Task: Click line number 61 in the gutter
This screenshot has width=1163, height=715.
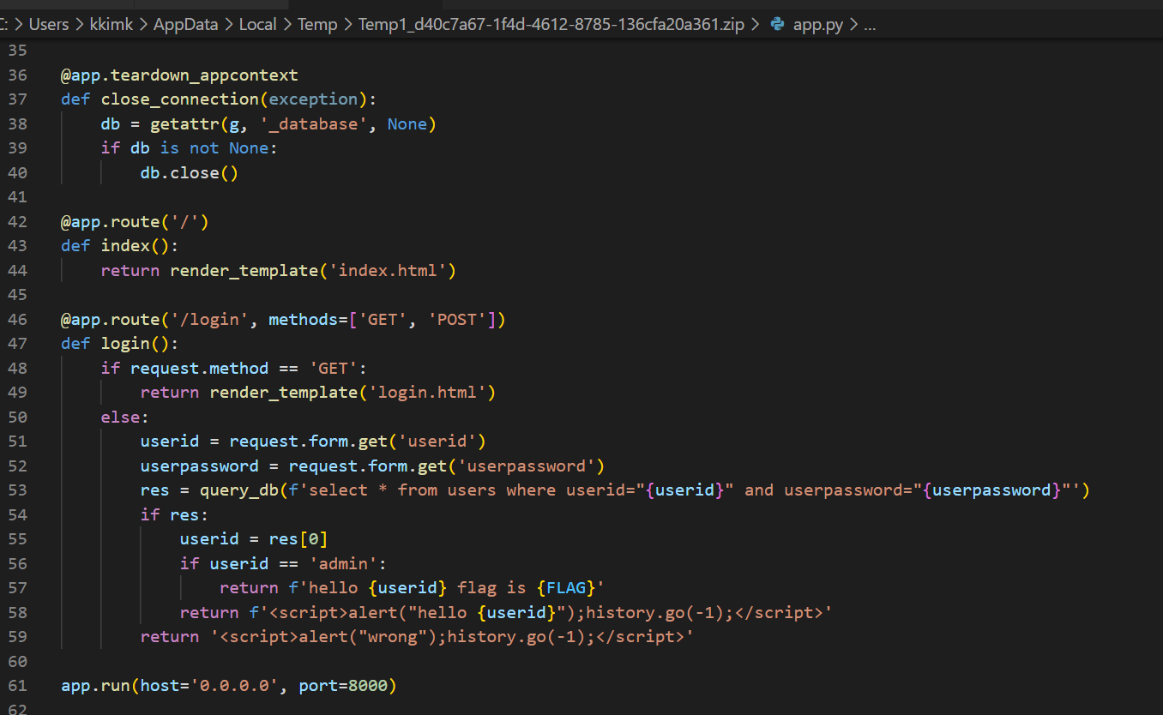Action: pos(17,686)
